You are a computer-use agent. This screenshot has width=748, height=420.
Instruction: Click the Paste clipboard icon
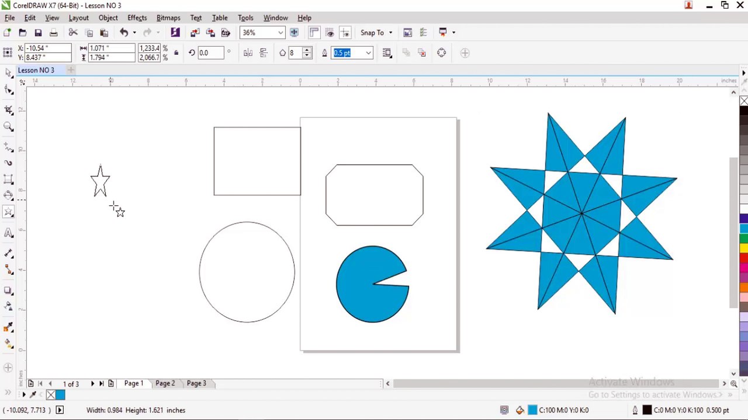click(x=104, y=33)
